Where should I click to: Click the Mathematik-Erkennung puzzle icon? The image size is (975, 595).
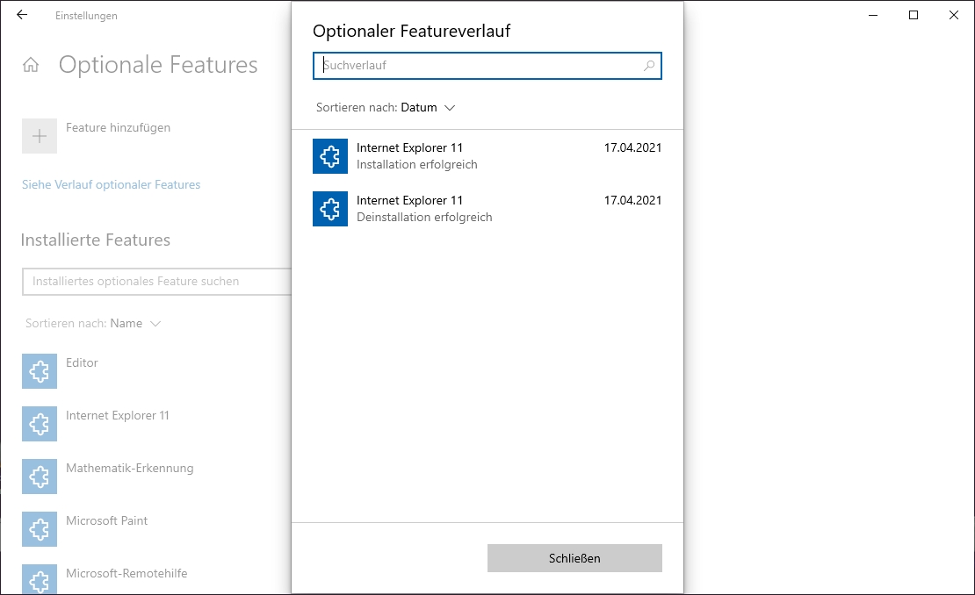pyautogui.click(x=40, y=477)
